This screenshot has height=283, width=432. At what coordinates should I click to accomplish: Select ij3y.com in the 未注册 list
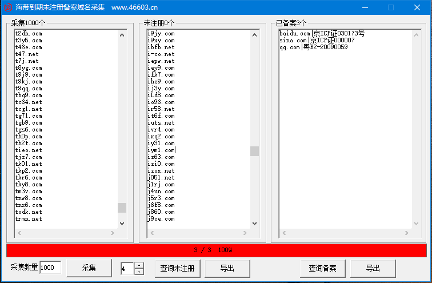[161, 89]
